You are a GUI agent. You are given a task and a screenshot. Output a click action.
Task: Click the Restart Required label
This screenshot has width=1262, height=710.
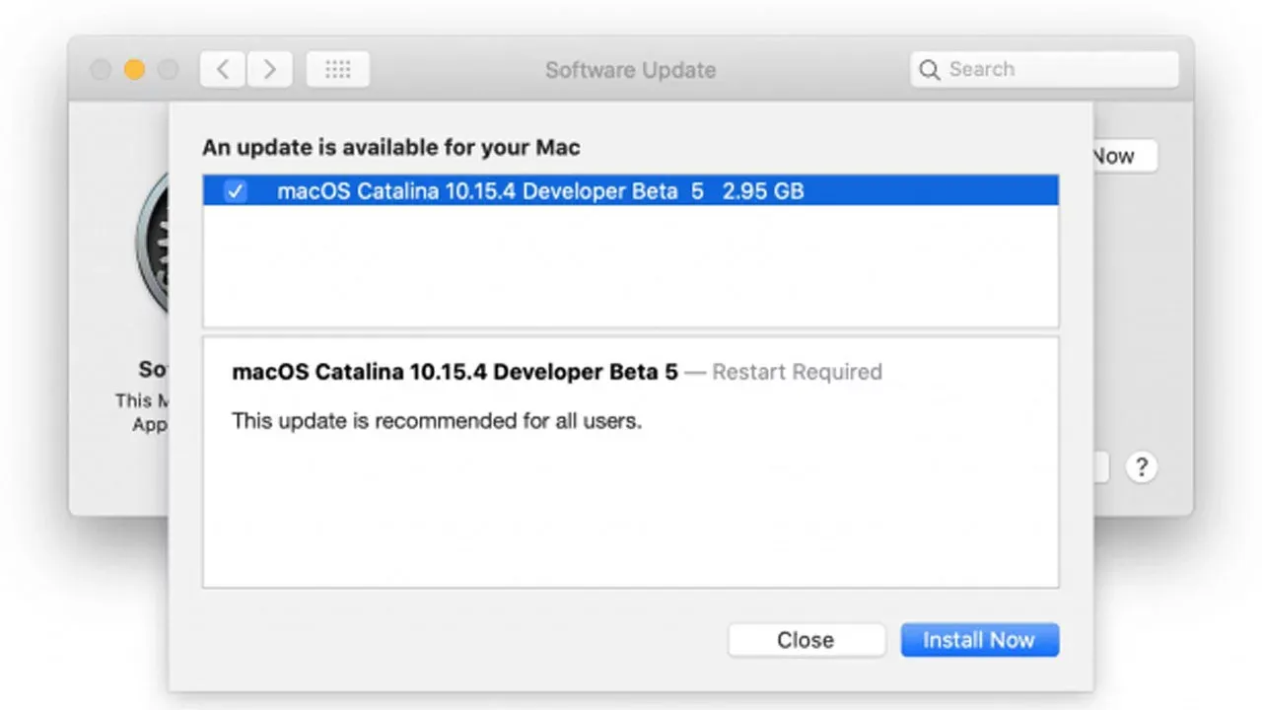click(x=797, y=372)
